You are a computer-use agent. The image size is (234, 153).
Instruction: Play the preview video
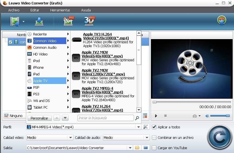click(156, 116)
